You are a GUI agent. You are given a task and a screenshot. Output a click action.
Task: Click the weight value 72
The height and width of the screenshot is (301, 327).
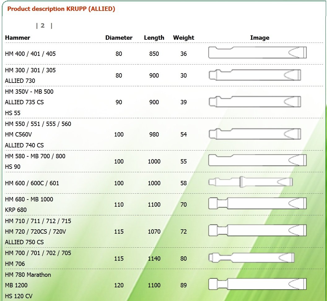[x=184, y=231]
